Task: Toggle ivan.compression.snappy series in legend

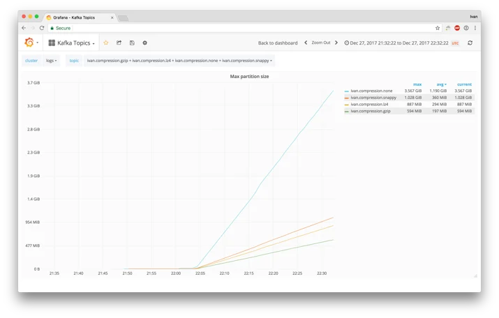Action: (373, 98)
